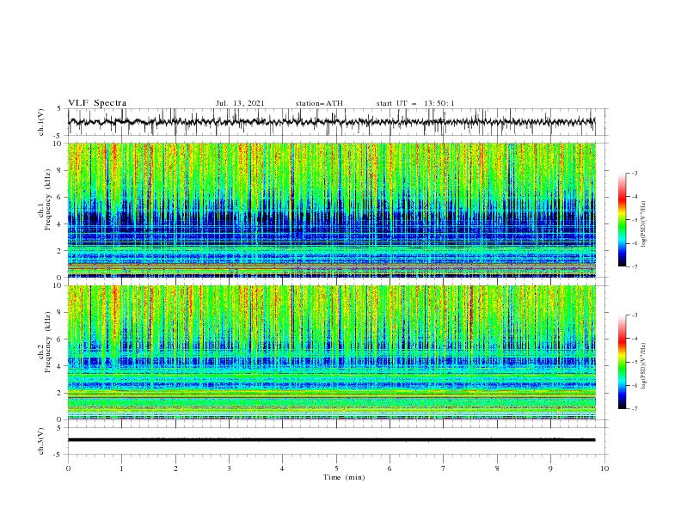The width and height of the screenshot is (681, 526).
Task: Click the "10" kHz tick of ch.1 spectrogram
Action: coord(59,144)
